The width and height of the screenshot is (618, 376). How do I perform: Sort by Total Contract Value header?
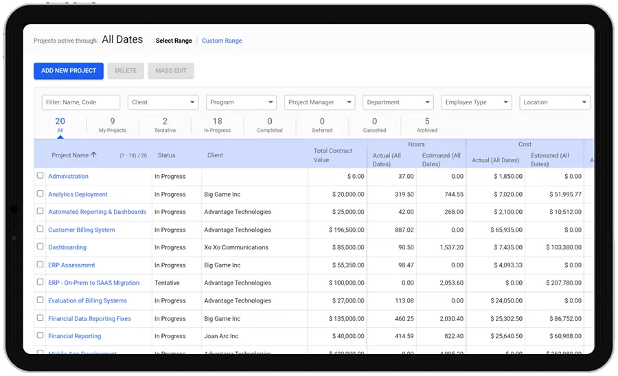(x=333, y=155)
